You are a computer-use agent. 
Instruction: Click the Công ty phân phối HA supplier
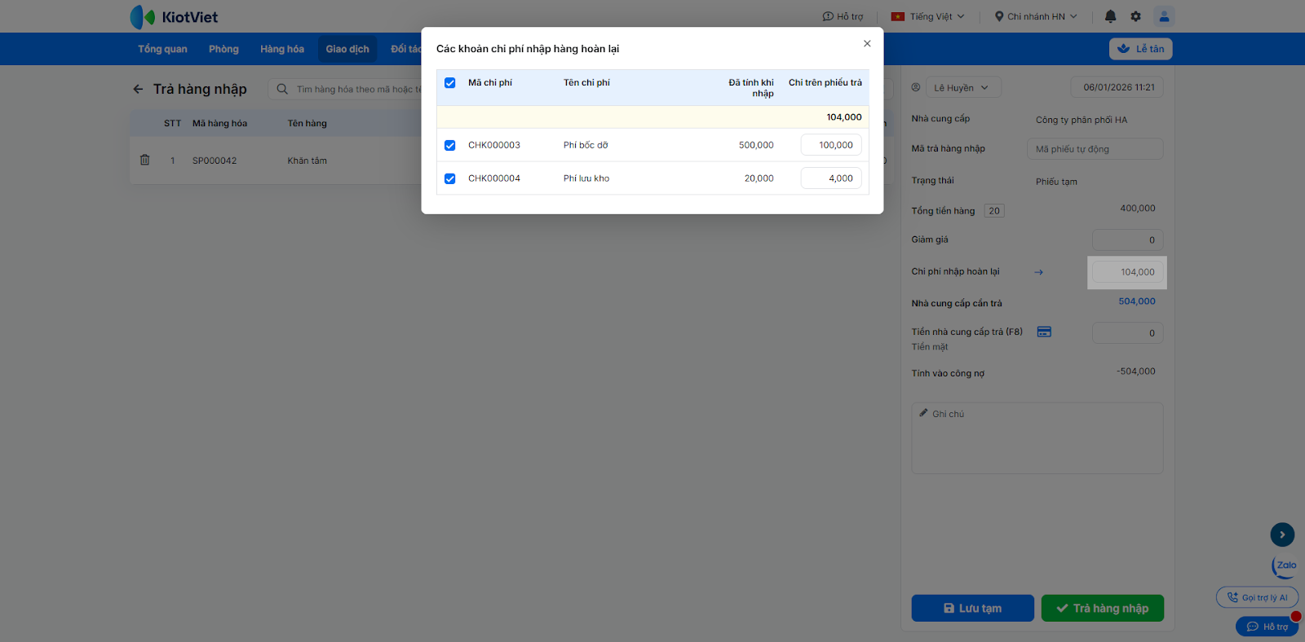coord(1082,120)
